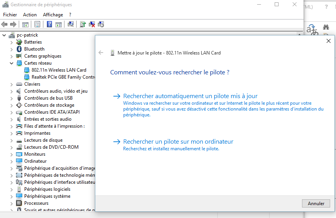Image resolution: width=336 pixels, height=218 pixels.
Task: Click the scan for hardware changes icon
Action: pos(71,24)
